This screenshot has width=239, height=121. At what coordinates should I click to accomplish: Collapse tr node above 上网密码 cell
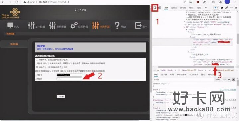[189, 52]
